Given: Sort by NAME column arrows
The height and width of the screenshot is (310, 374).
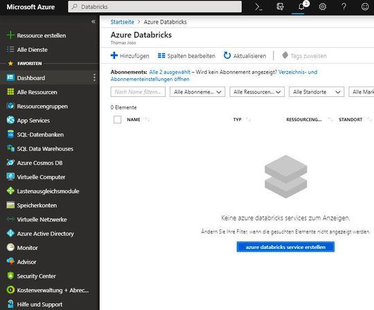Looking at the screenshot, I should click(147, 120).
